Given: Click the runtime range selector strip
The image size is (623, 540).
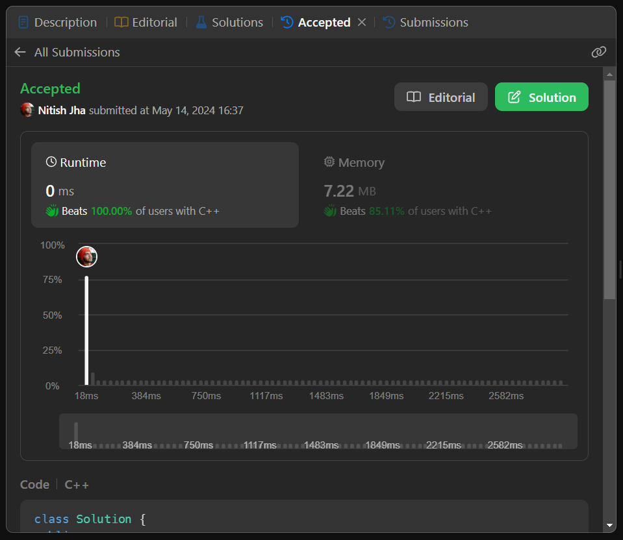Looking at the screenshot, I should point(318,431).
